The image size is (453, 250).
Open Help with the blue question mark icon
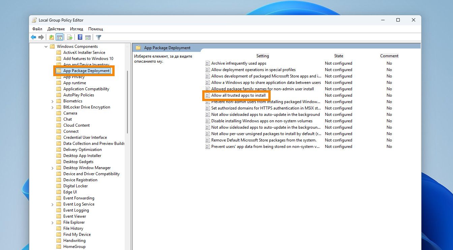pos(80,37)
